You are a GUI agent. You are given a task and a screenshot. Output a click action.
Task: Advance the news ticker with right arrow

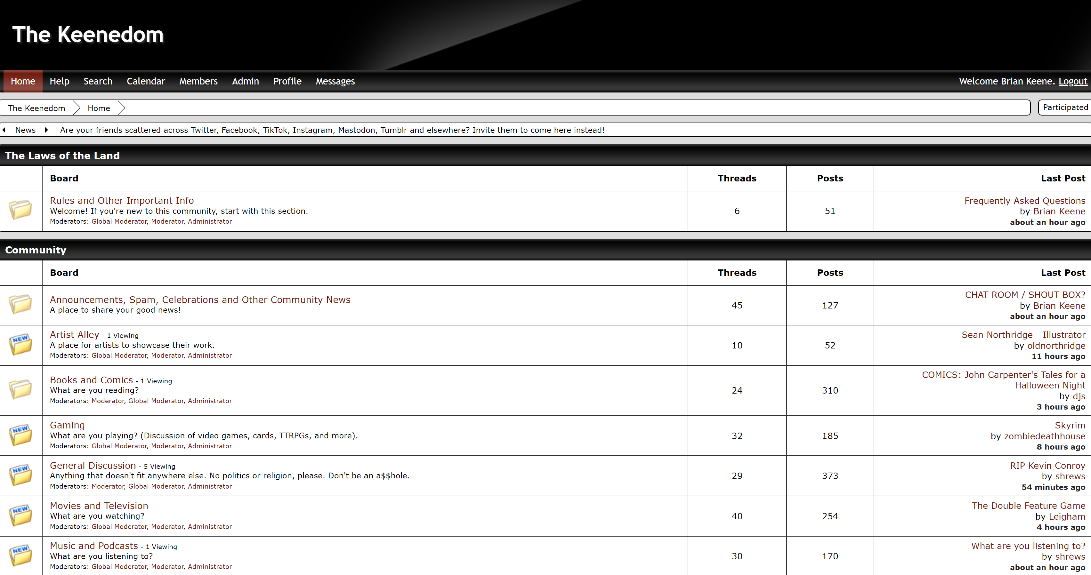[46, 130]
